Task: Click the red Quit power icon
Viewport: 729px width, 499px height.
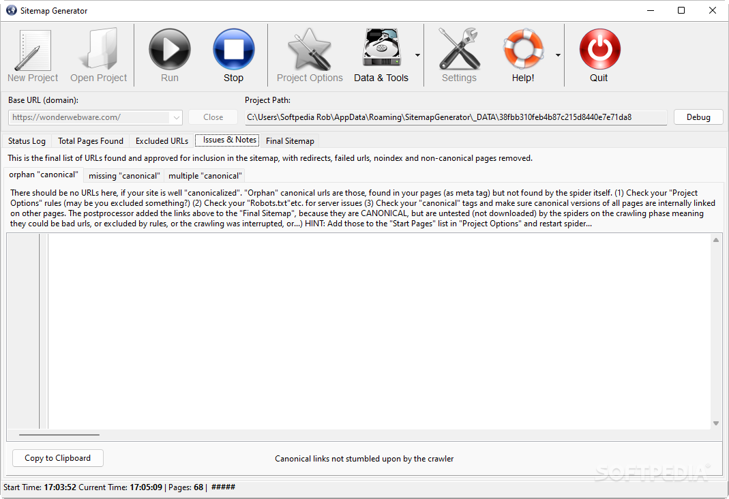Action: [x=599, y=49]
